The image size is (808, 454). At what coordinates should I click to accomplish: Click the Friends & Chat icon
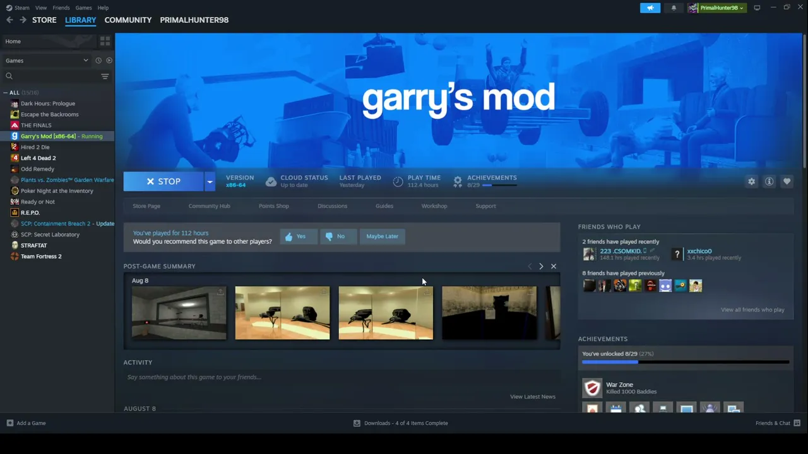click(x=797, y=423)
